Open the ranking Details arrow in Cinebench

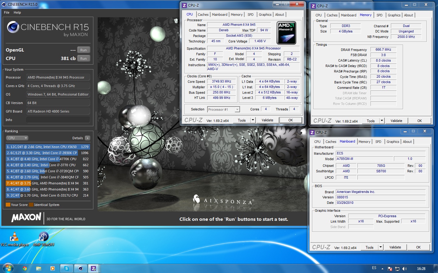(x=88, y=138)
